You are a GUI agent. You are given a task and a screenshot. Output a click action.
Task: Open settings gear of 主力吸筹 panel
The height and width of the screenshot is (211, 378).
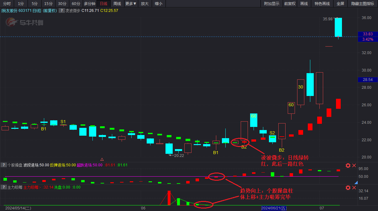pos(348,188)
